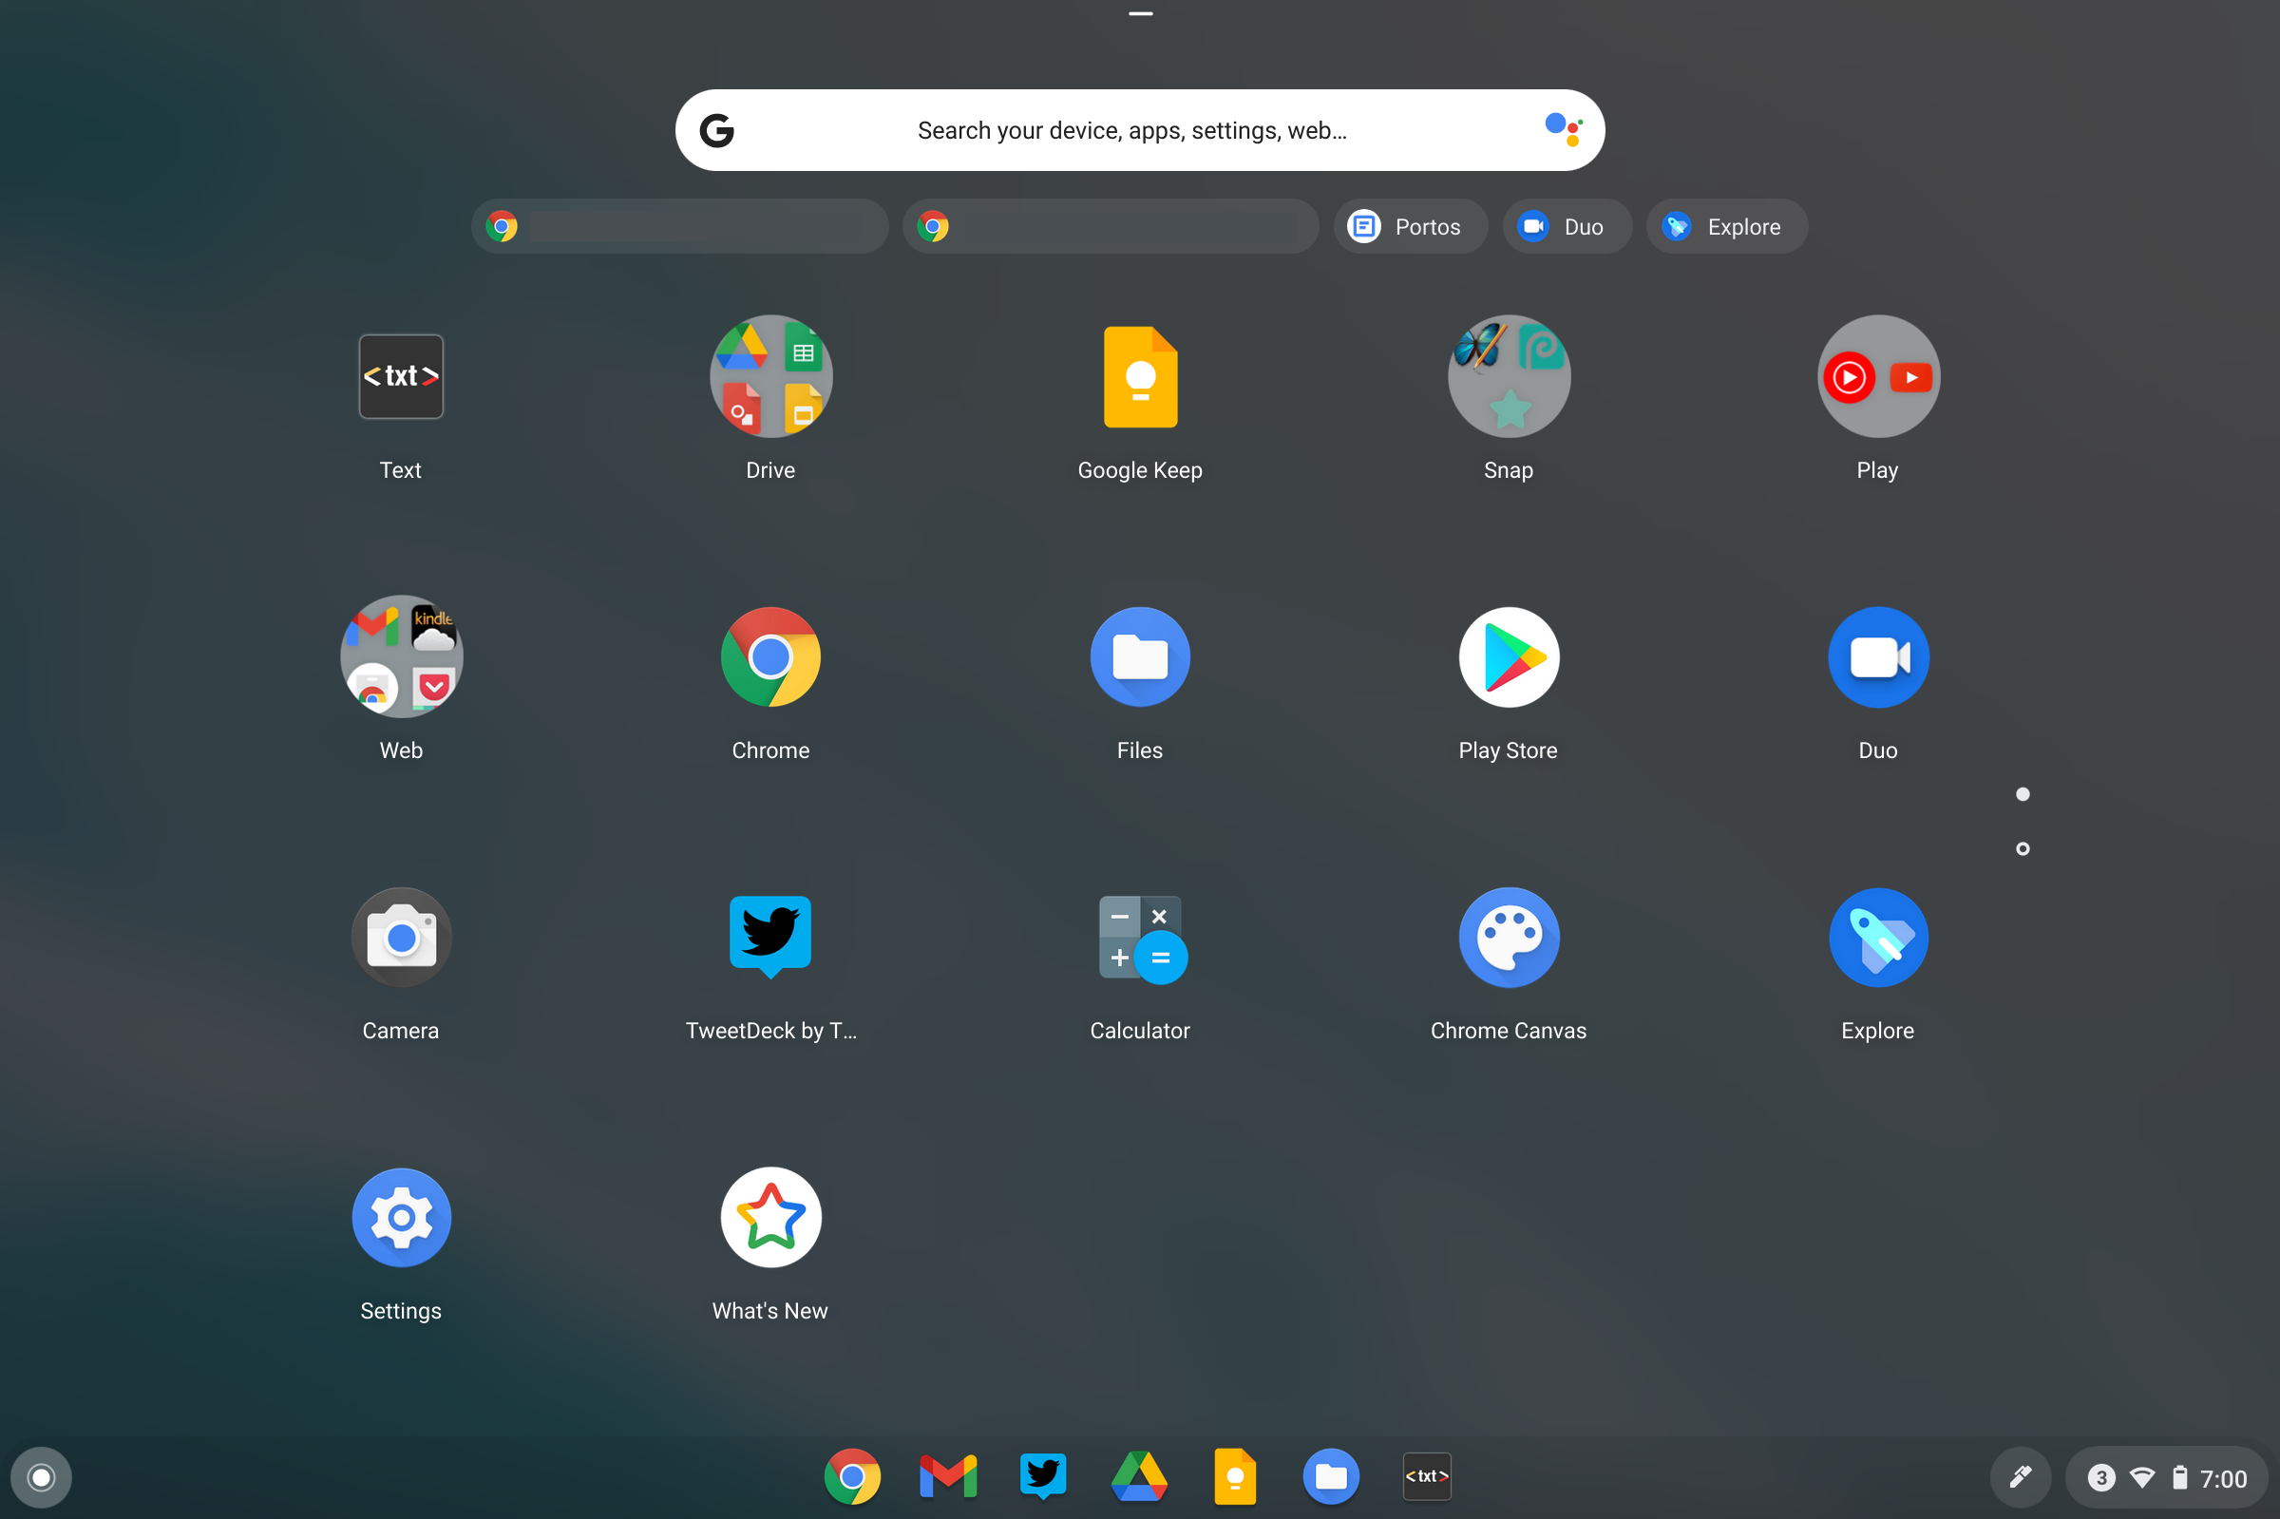
Task: Open Gmail from the shelf
Action: click(x=947, y=1476)
